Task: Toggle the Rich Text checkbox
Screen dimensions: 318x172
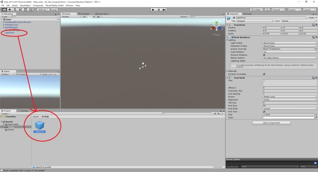Action: (x=264, y=112)
